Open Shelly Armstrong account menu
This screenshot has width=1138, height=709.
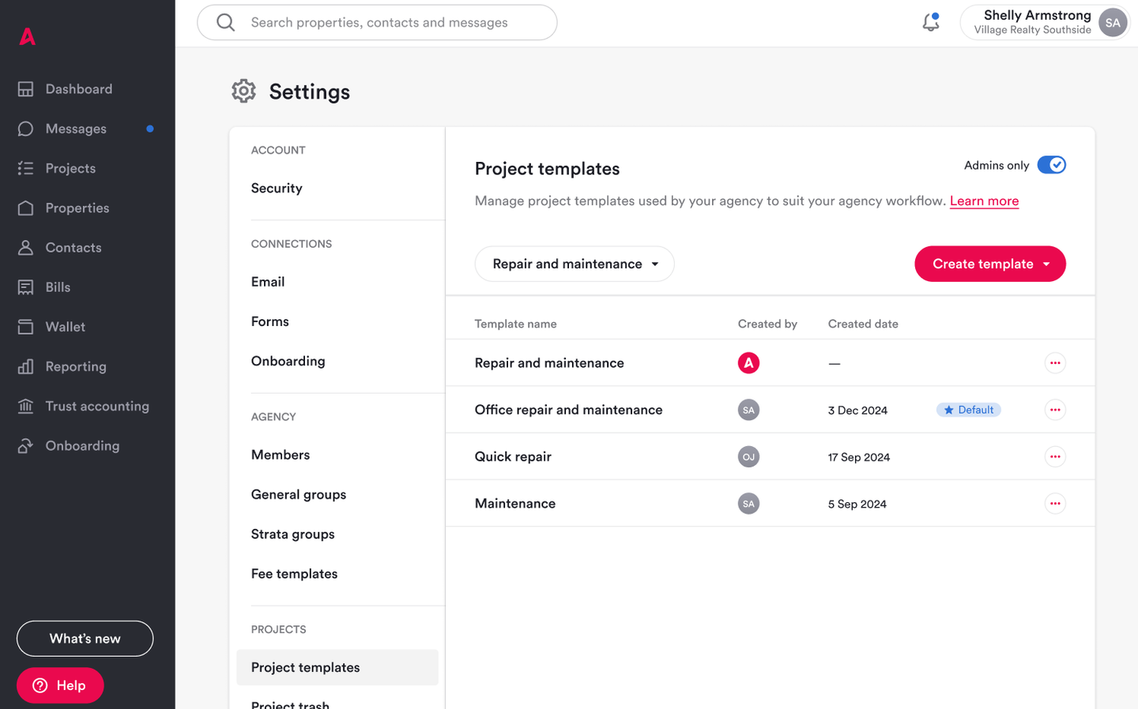tap(1044, 22)
